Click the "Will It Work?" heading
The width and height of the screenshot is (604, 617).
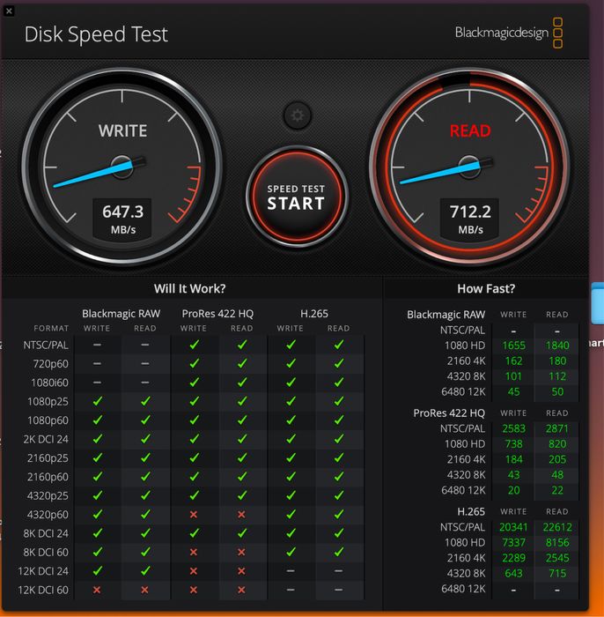[190, 289]
